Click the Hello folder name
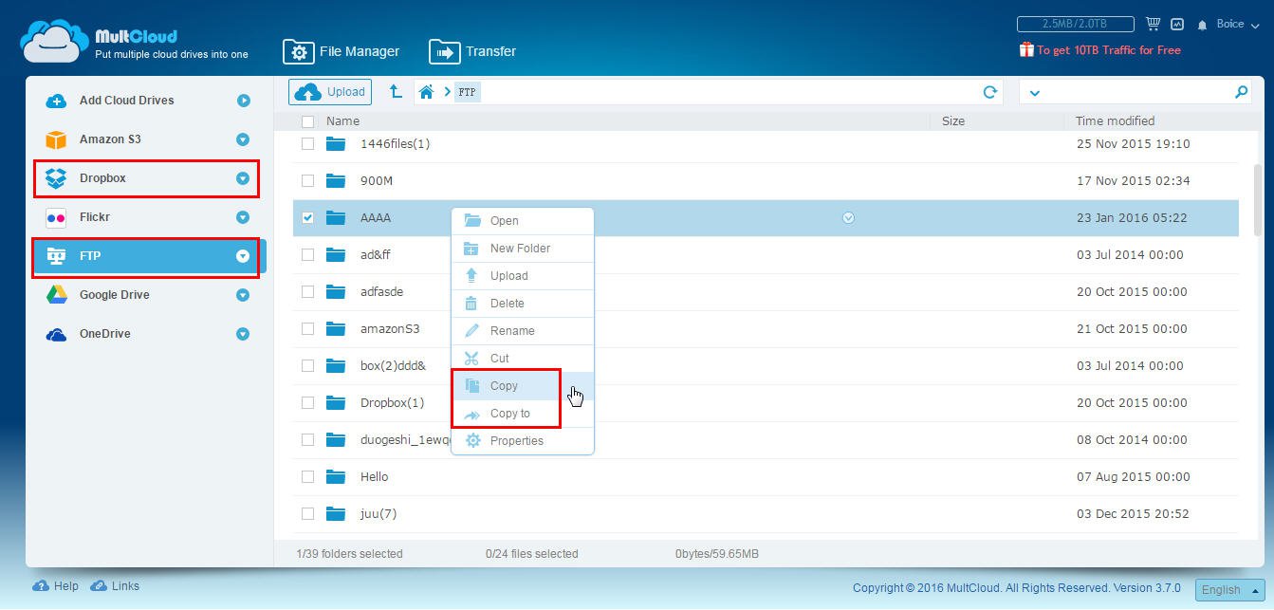 tap(374, 476)
